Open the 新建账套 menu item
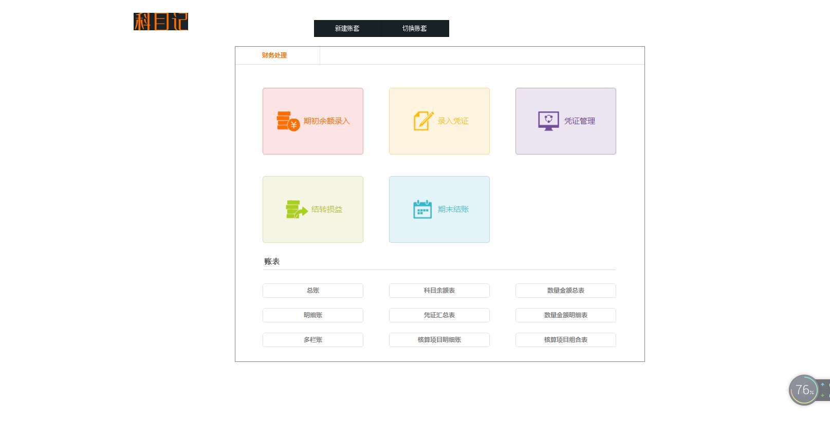Image resolution: width=830 pixels, height=423 pixels. click(347, 29)
